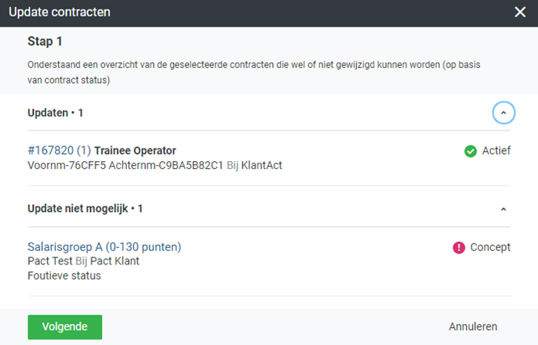Image resolution: width=538 pixels, height=345 pixels.
Task: Collapse the Updaten section chevron
Action: tap(503, 113)
